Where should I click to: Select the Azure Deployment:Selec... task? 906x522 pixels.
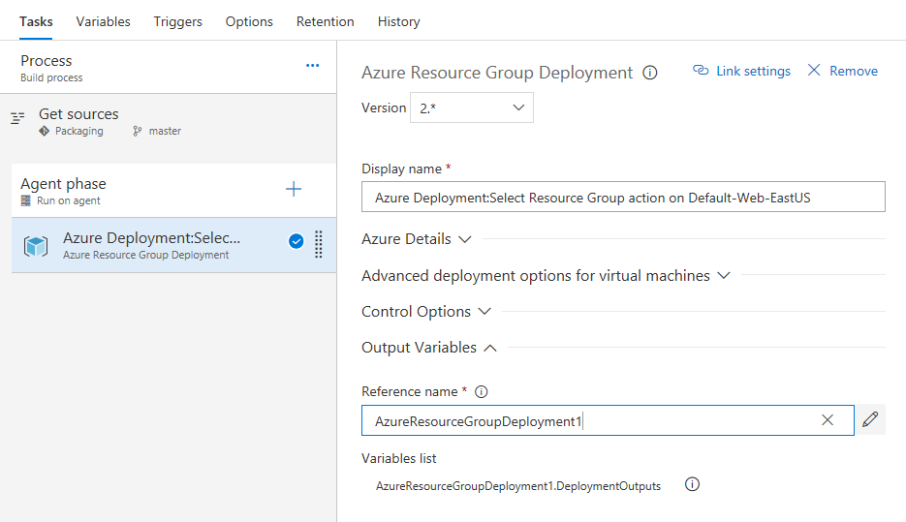pos(173,245)
